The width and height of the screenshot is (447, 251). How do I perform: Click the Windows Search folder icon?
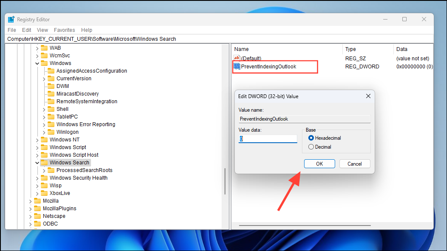[44, 163]
